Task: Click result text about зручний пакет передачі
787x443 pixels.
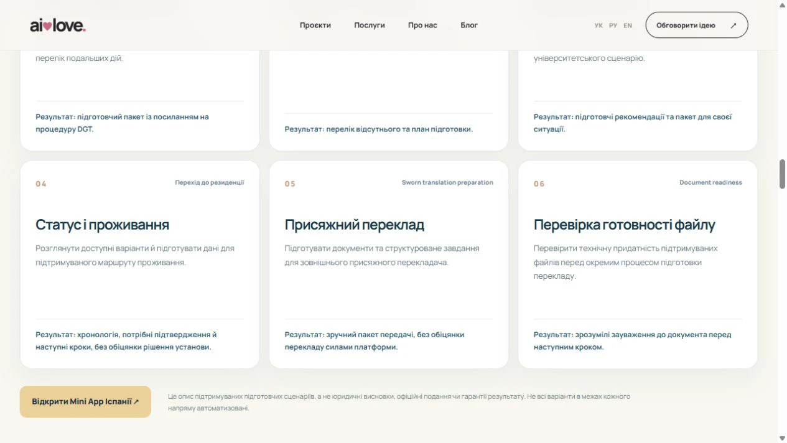Action: [375, 341]
